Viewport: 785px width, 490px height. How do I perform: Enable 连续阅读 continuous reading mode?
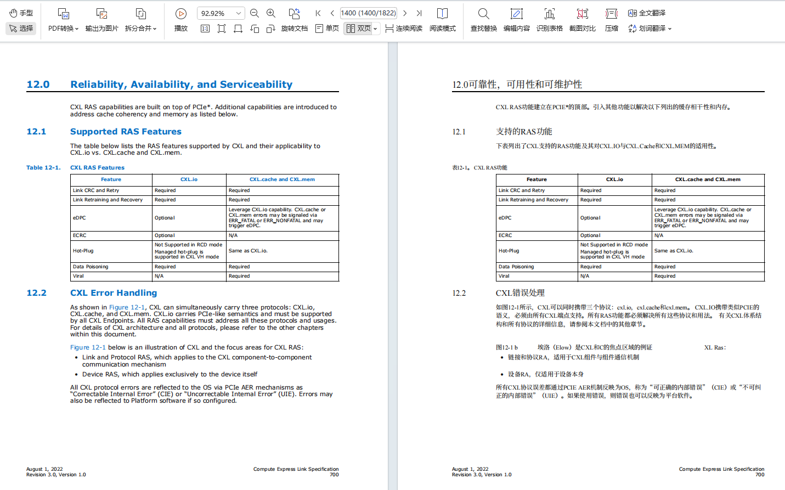coord(403,29)
